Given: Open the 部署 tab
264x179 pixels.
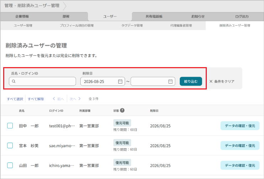Looking at the screenshot, I should tap(66, 16).
